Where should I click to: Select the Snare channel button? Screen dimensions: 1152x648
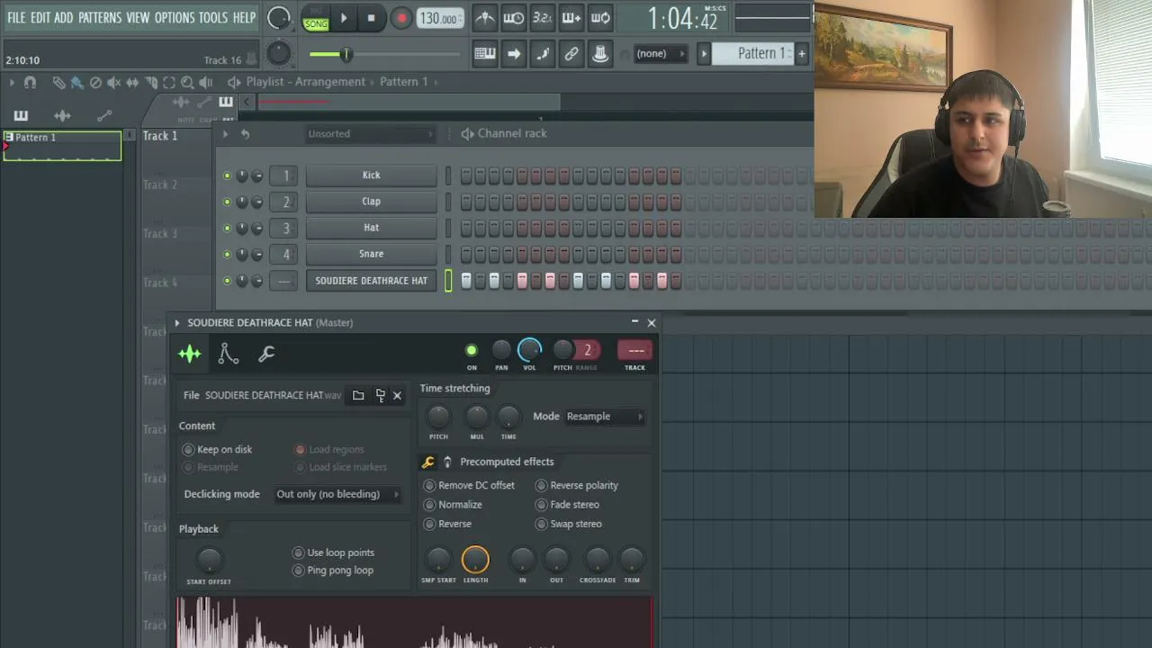371,254
